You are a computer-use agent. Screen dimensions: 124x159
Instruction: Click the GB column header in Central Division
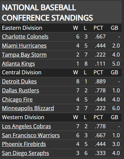pos(114,72)
